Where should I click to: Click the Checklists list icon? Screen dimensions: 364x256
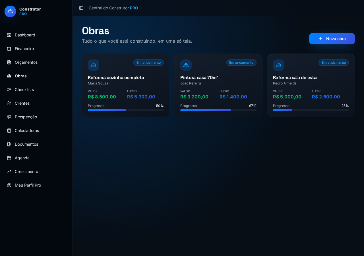[9, 90]
